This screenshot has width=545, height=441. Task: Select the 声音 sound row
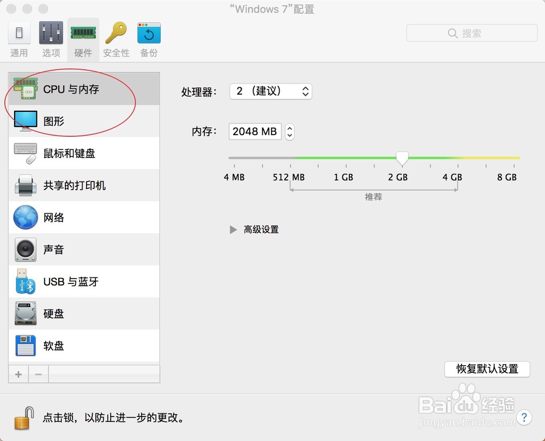tap(84, 249)
